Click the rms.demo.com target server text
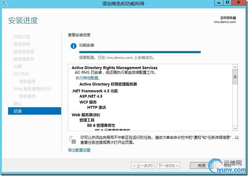 pyautogui.click(x=225, y=22)
